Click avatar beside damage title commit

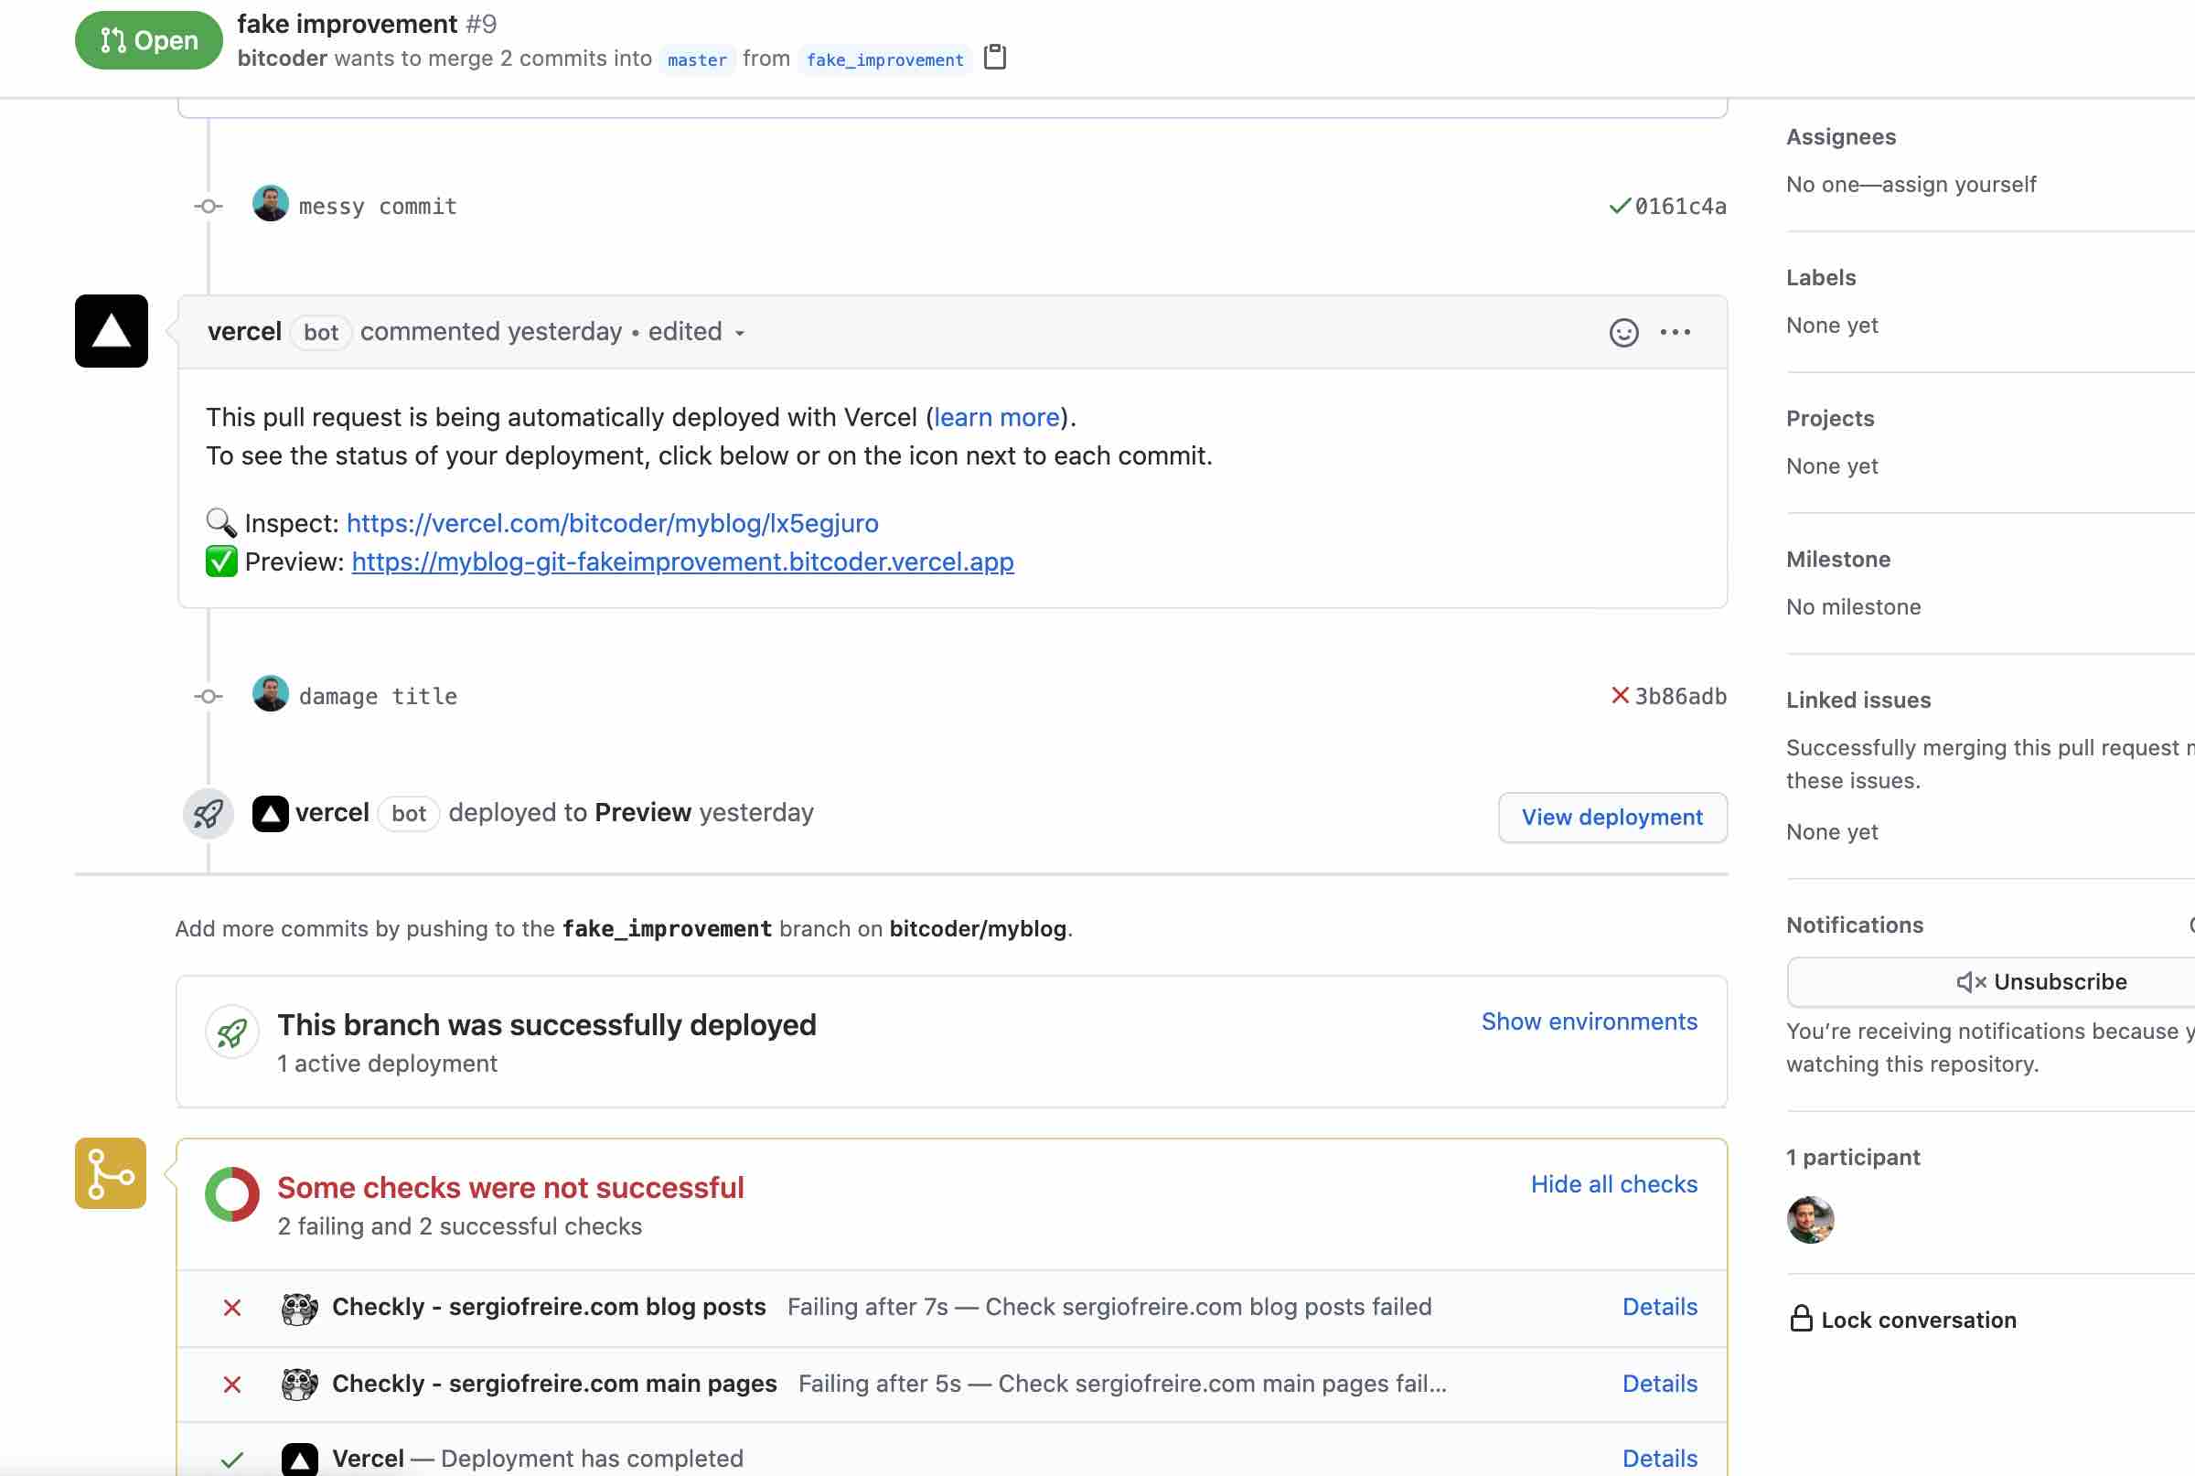point(270,695)
